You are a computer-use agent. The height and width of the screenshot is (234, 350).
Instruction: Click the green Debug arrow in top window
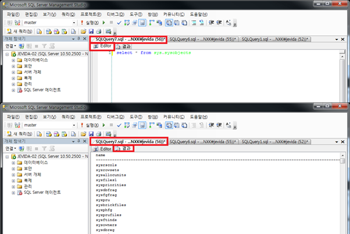pos(104,23)
